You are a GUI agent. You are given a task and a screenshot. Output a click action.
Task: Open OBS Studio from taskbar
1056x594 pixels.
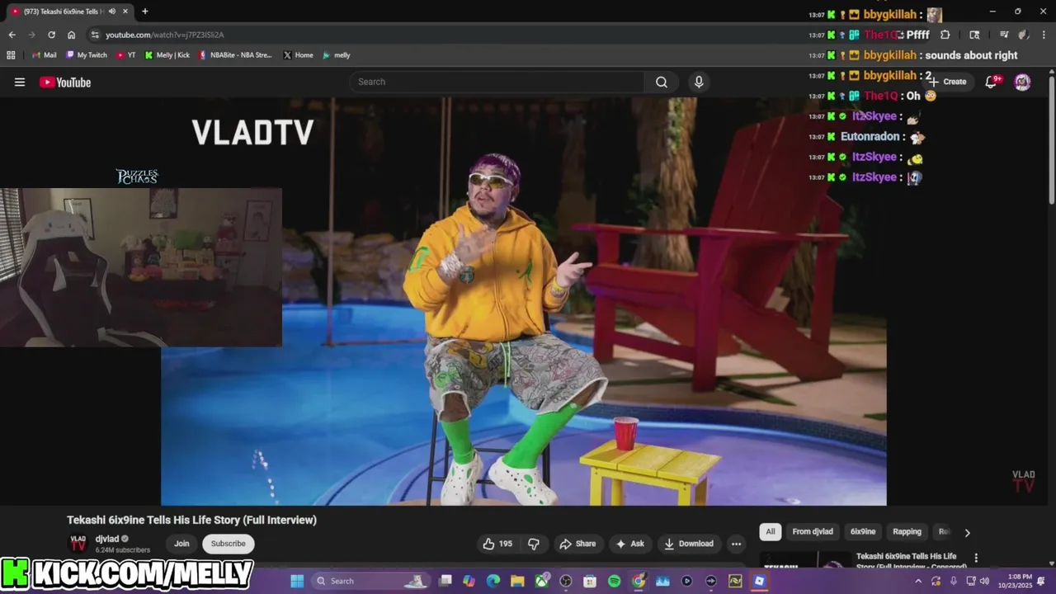(x=566, y=581)
